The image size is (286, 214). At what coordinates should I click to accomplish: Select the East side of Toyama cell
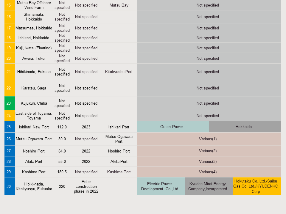34,116
